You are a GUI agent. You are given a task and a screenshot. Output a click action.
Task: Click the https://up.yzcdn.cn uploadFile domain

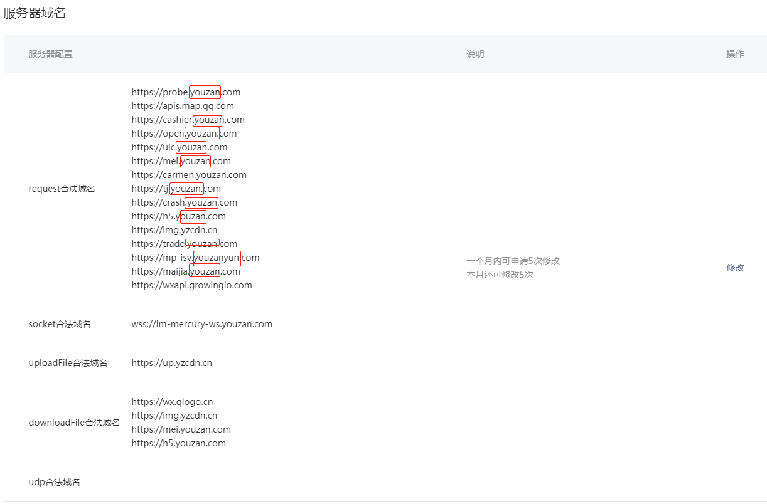click(x=171, y=363)
